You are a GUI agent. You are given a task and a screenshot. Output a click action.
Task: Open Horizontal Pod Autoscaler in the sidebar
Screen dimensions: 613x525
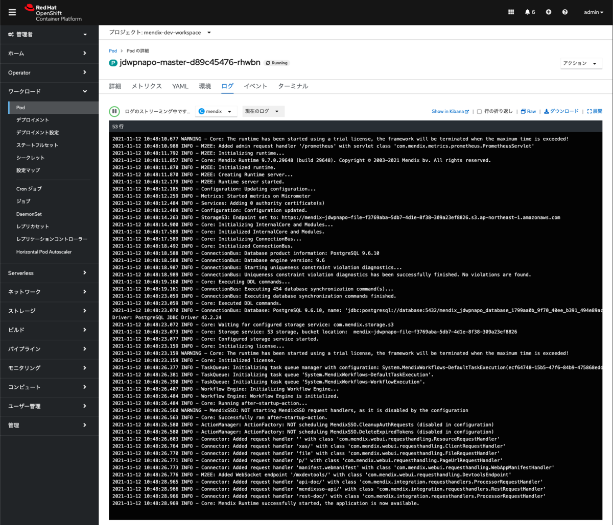click(x=53, y=252)
